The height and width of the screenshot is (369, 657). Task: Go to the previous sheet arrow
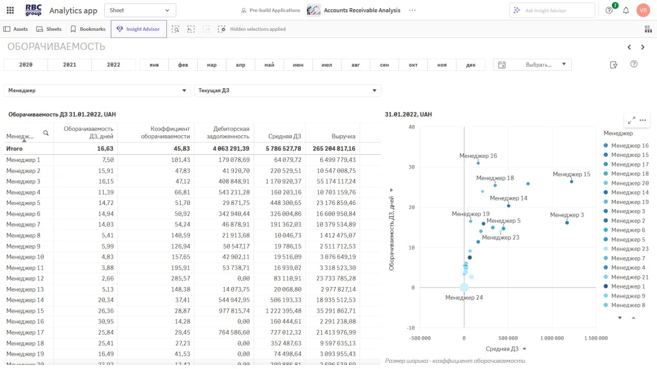[629, 47]
